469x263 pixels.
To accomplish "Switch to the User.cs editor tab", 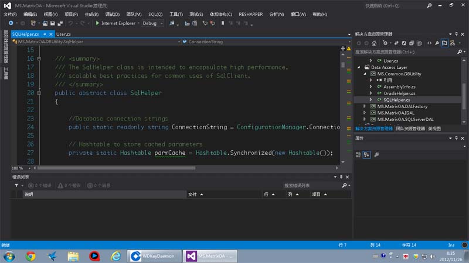I will coord(63,34).
